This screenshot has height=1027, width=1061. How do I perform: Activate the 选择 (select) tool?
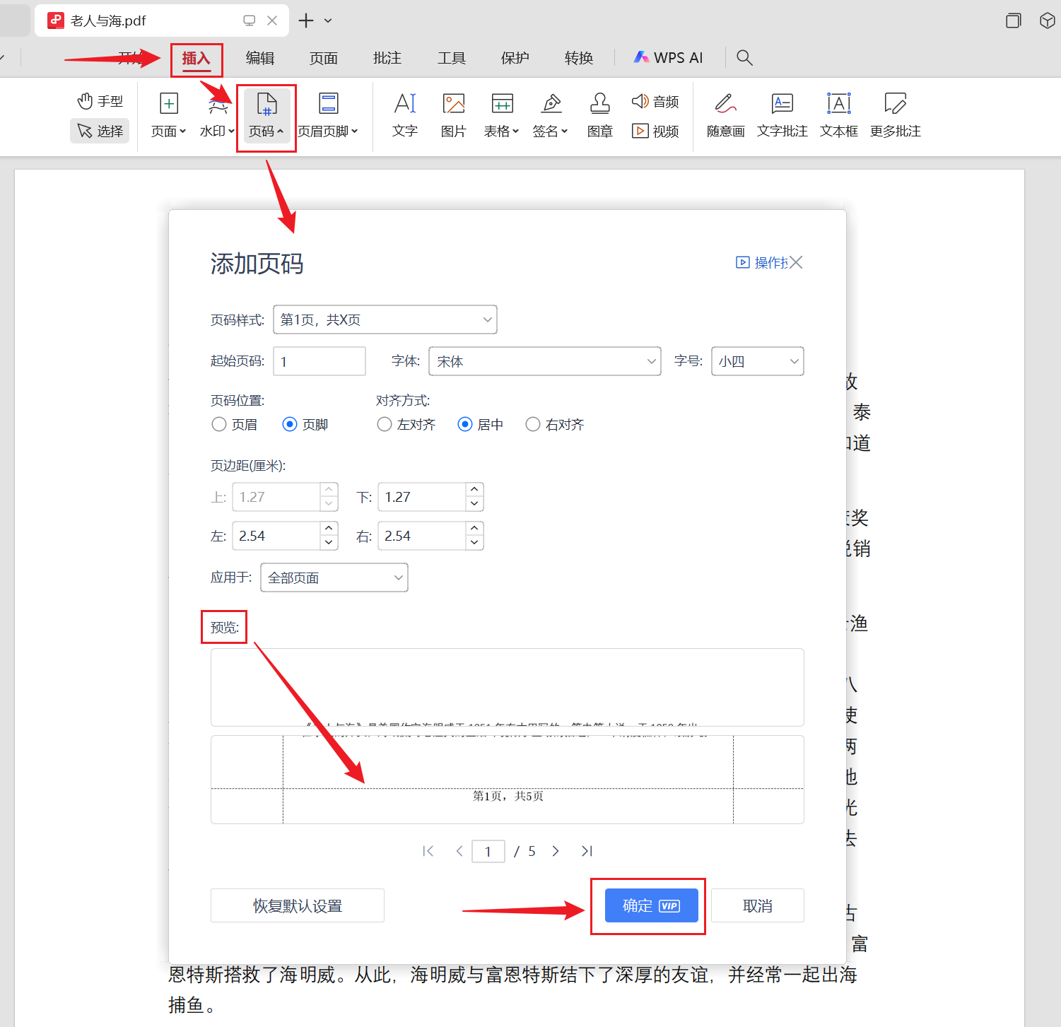(x=99, y=131)
